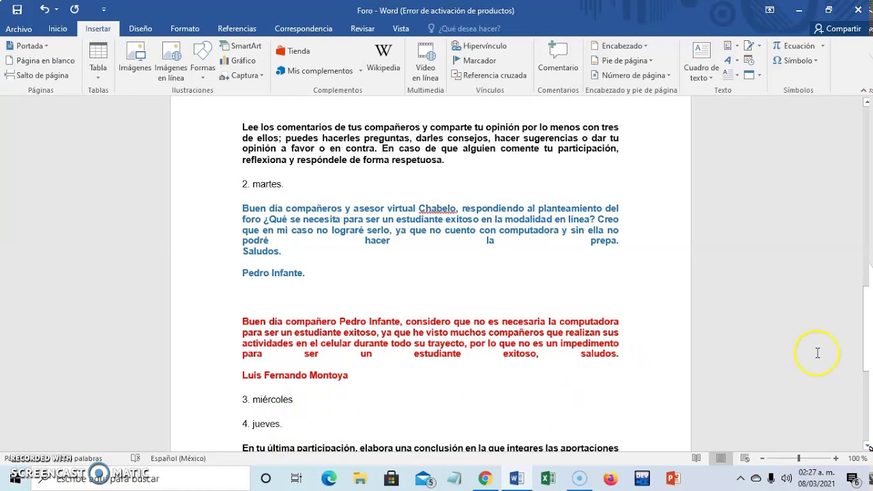Viewport: 873px width, 491px height.
Task: Insert date and time icon
Action: 750,61
